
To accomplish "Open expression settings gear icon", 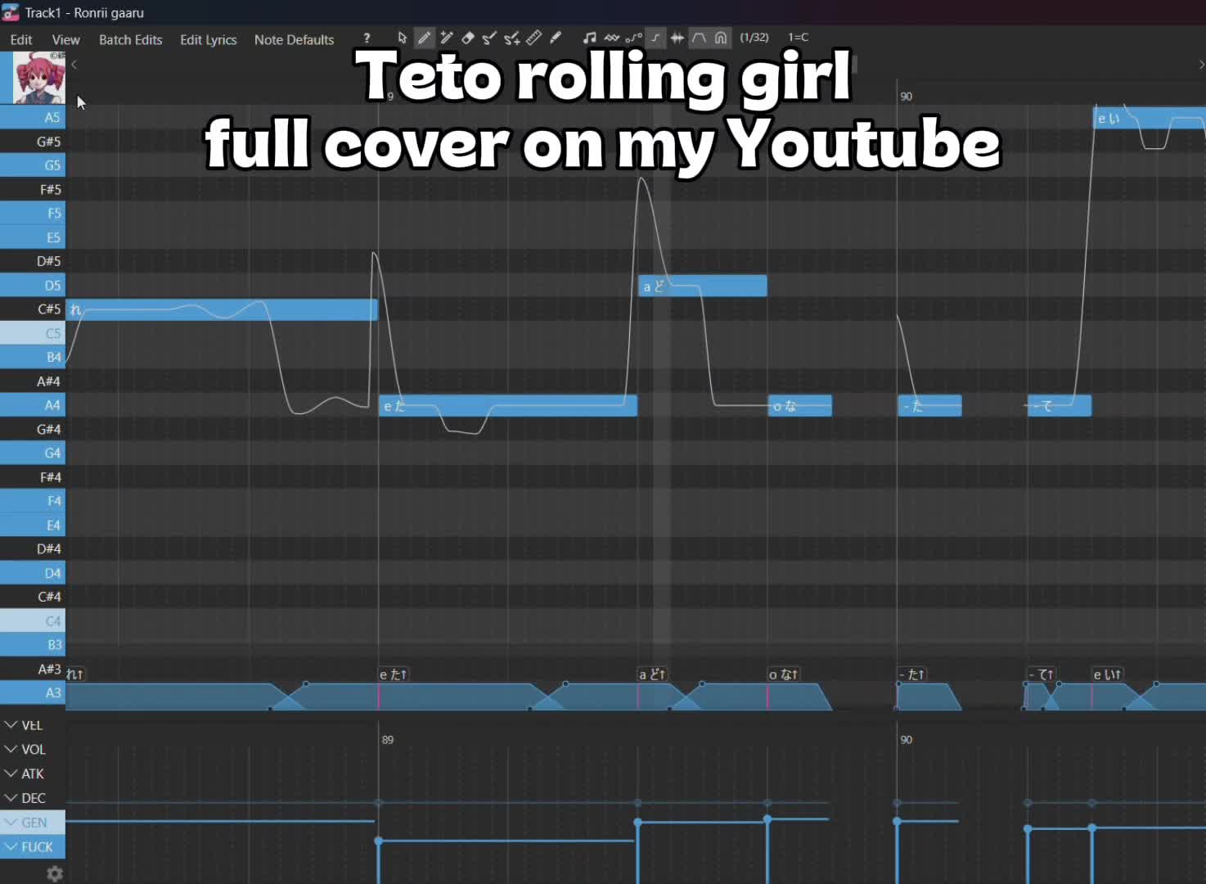I will [55, 873].
